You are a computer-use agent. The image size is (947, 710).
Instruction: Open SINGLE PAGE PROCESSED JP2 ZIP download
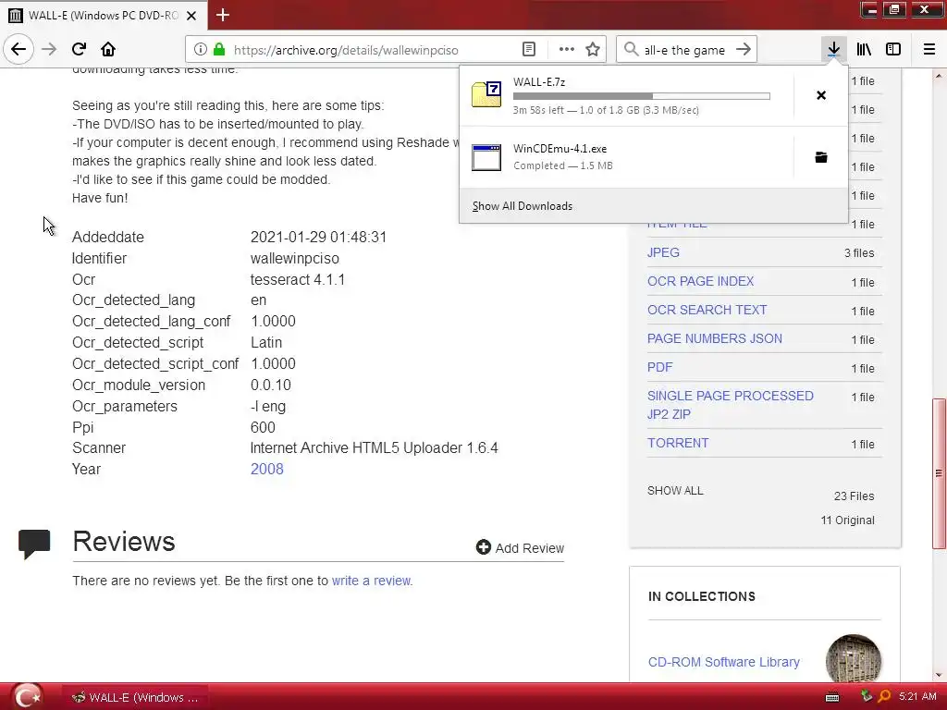tap(731, 405)
